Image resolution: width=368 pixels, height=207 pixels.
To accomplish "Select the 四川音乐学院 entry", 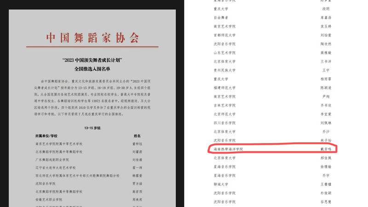I will click(224, 123).
